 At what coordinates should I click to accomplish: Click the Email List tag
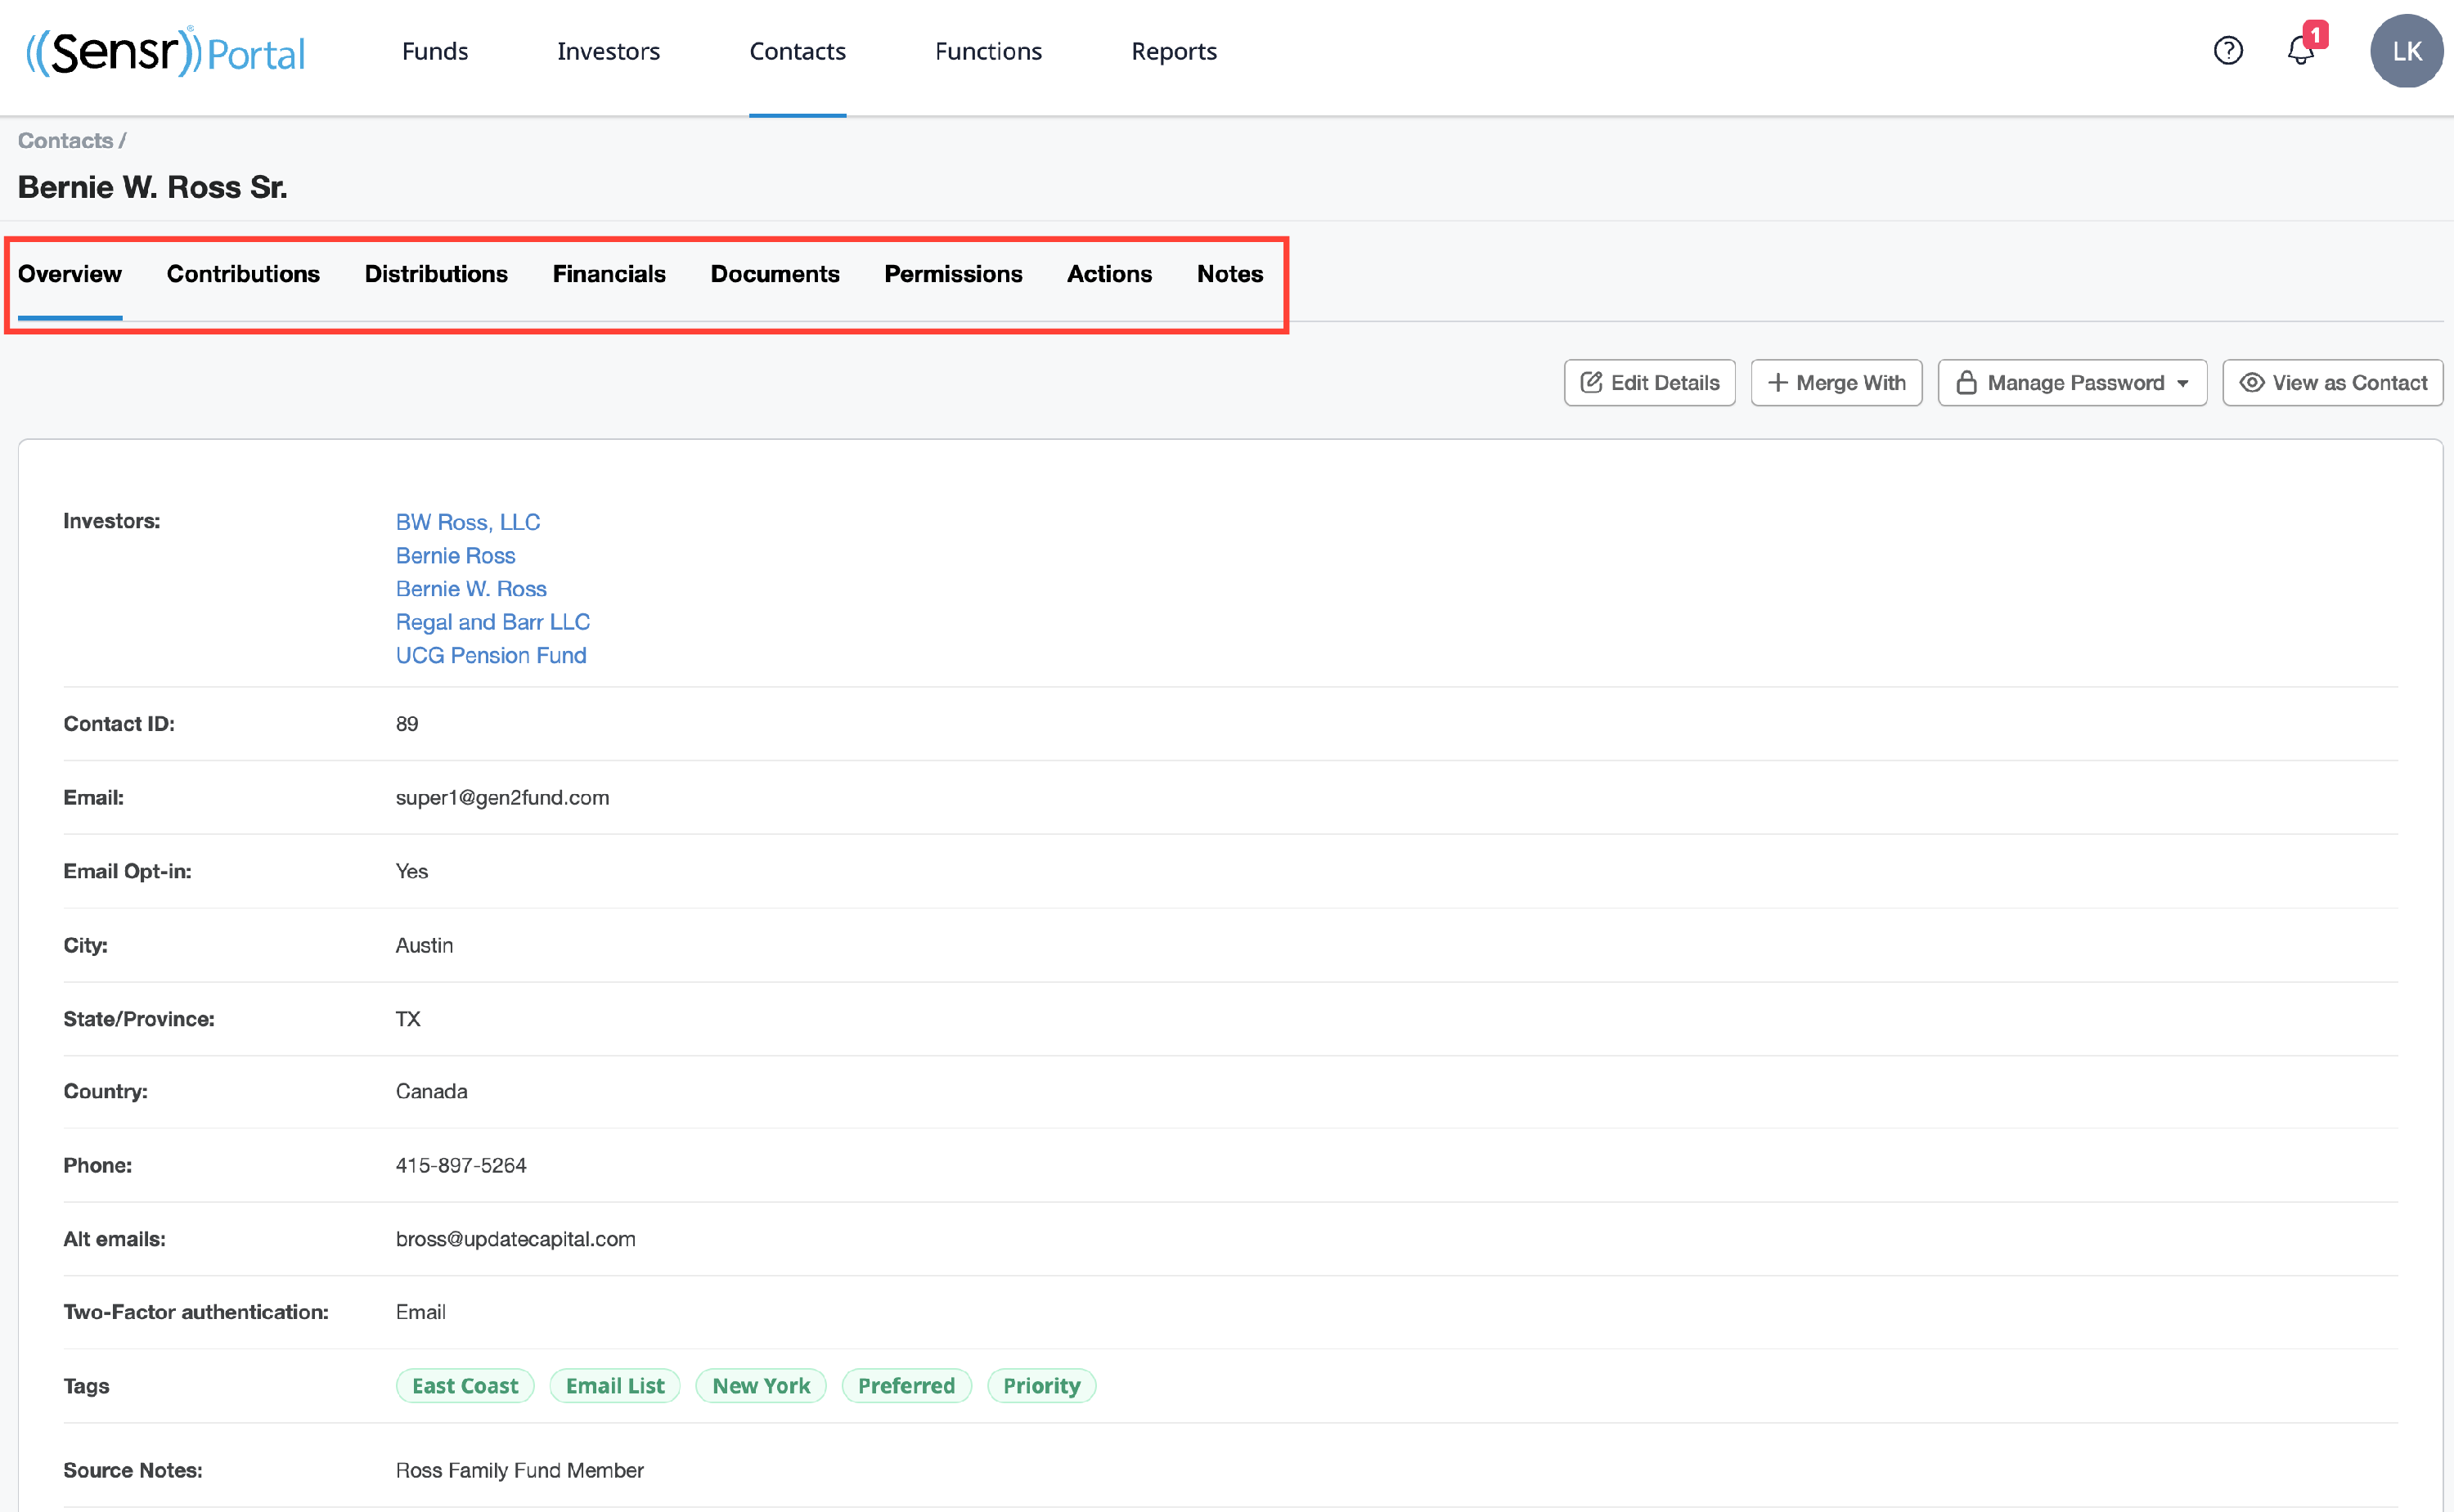click(615, 1386)
